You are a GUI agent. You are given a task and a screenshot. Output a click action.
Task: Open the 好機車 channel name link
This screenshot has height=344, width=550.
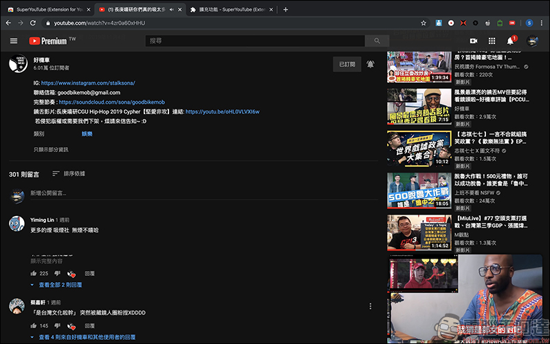41,60
